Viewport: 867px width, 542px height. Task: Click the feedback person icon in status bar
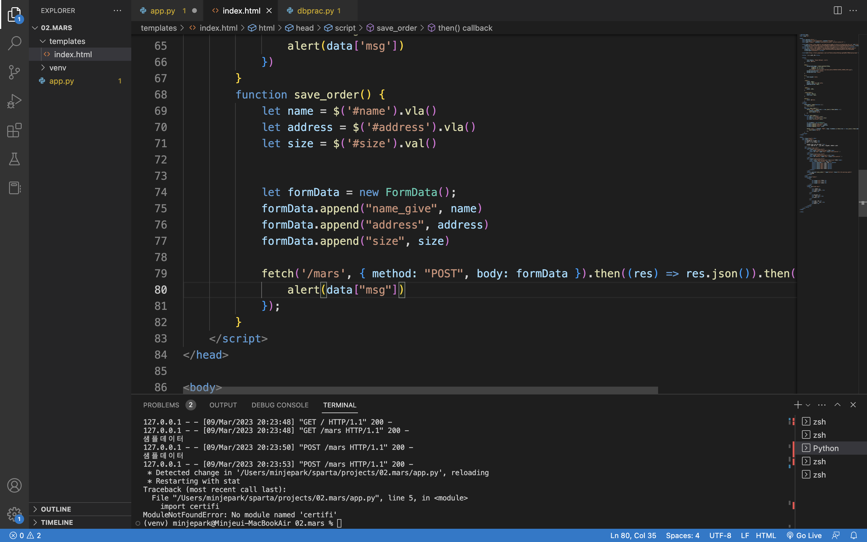tap(836, 536)
